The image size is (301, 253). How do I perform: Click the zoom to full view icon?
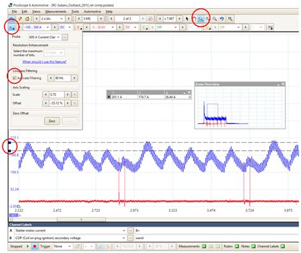[230, 19]
